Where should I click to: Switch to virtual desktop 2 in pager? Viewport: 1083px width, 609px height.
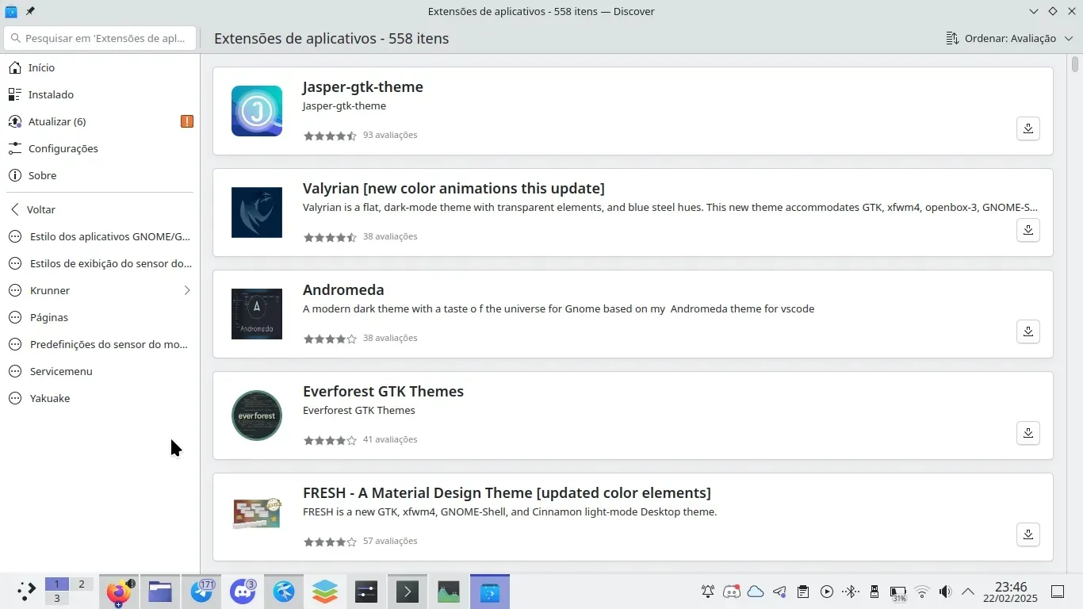81,584
